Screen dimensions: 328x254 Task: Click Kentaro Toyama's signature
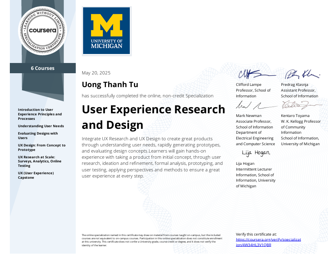[301, 106]
